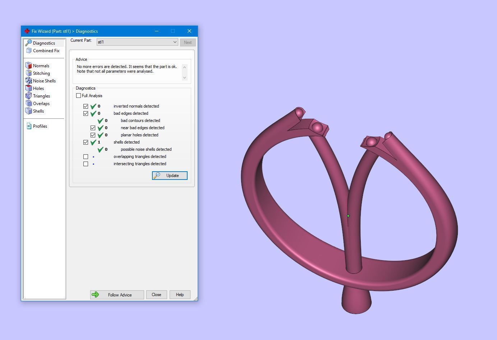Open the Profiles page
Image resolution: width=497 pixels, height=340 pixels.
40,126
